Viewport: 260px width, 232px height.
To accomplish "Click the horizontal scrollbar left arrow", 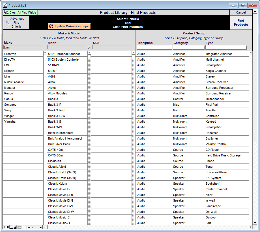I will [x=45, y=227].
